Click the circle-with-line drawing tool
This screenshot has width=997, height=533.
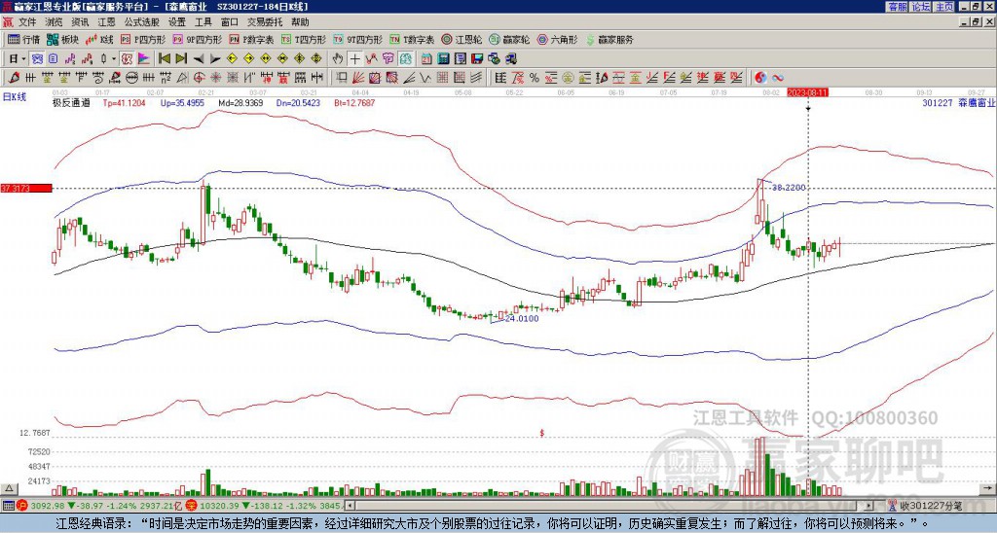point(131,78)
